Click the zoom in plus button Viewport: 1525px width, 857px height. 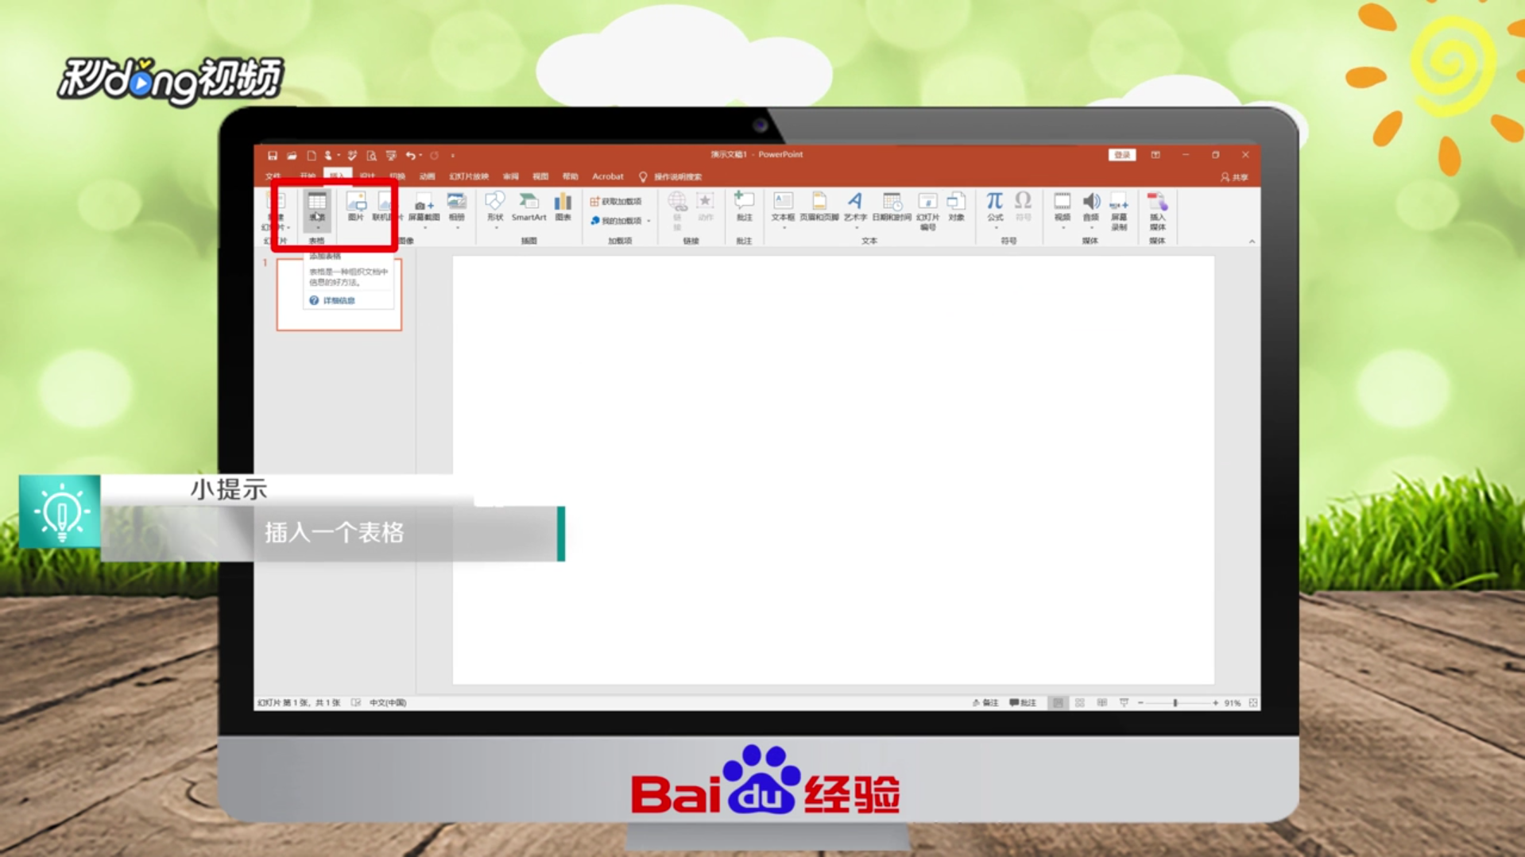pos(1215,703)
